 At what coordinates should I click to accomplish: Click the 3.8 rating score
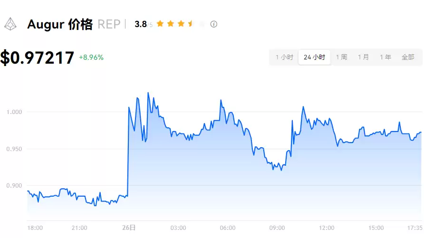point(141,24)
